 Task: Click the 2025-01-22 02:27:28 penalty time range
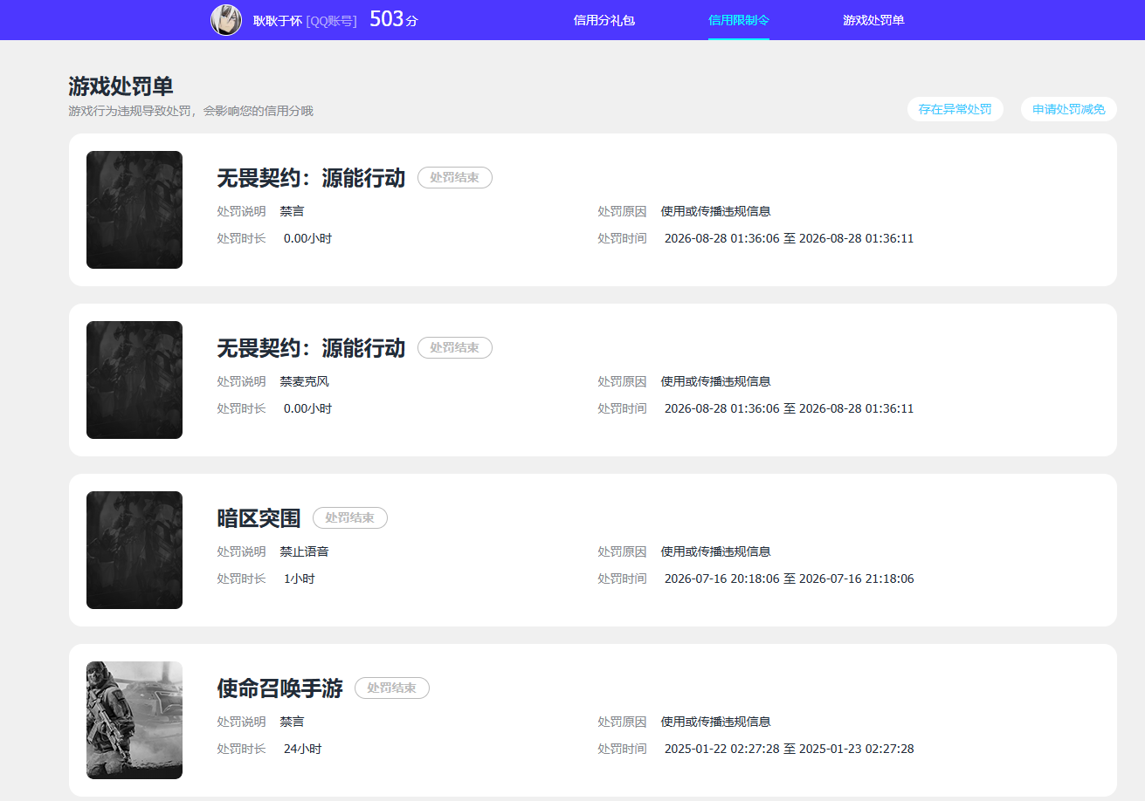tap(790, 749)
